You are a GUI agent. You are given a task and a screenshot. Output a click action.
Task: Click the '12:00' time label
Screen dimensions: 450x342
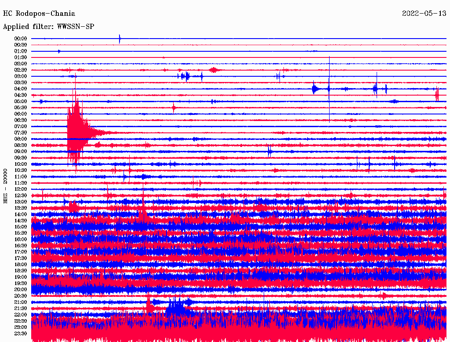point(21,189)
